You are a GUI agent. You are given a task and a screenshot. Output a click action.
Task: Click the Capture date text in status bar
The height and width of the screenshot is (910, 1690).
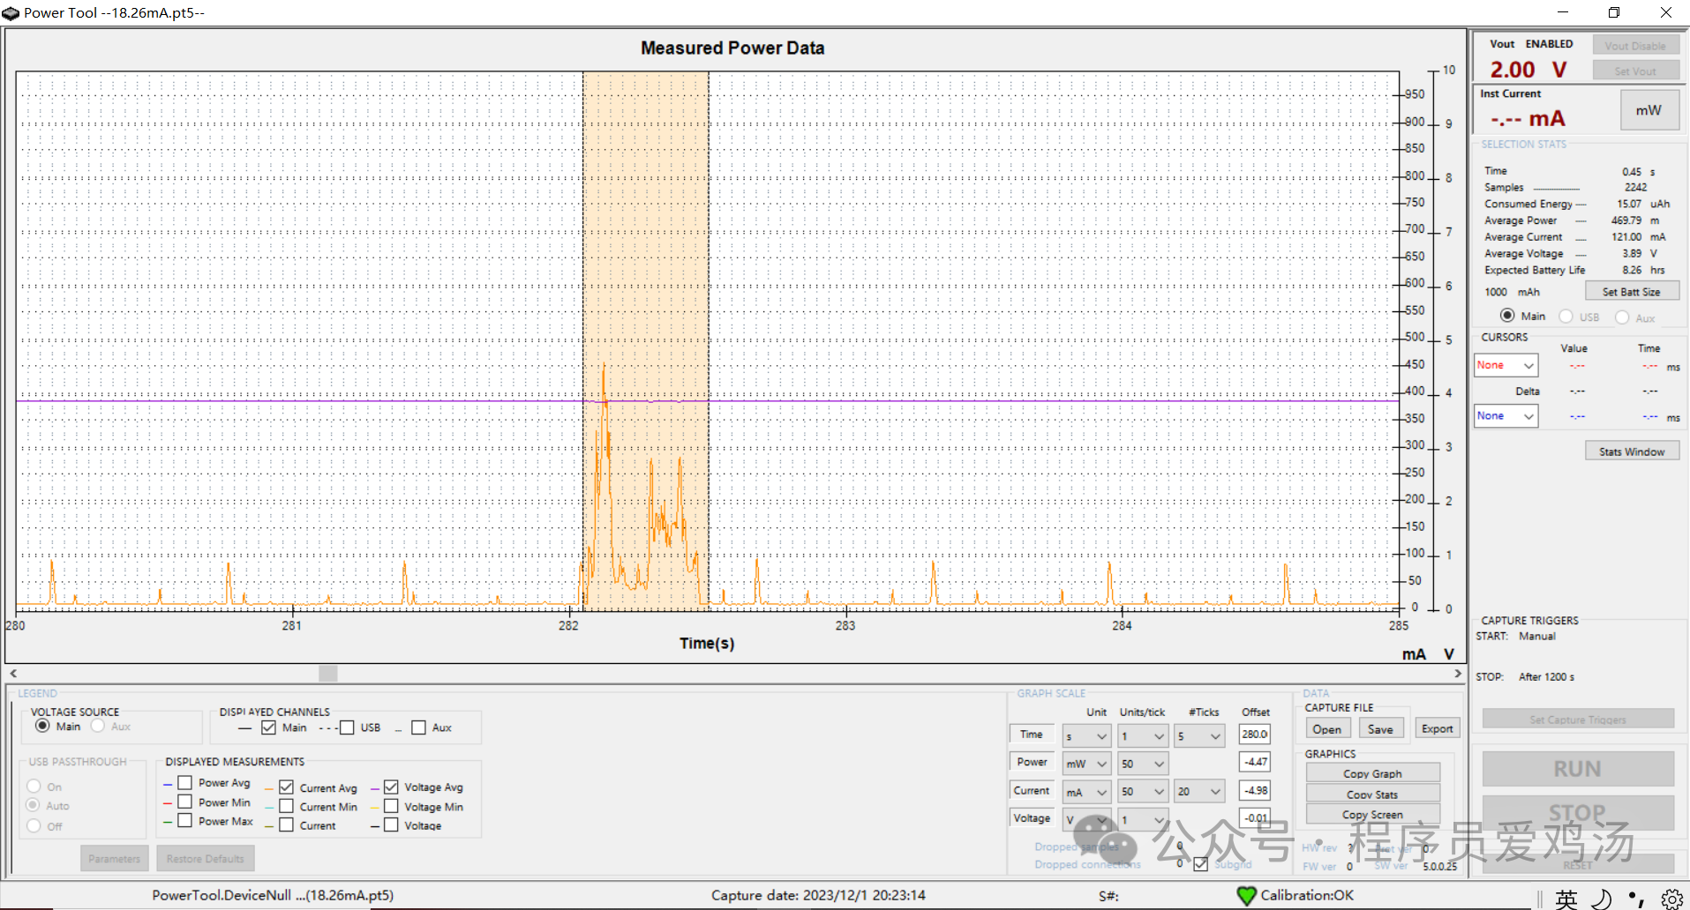pos(818,896)
